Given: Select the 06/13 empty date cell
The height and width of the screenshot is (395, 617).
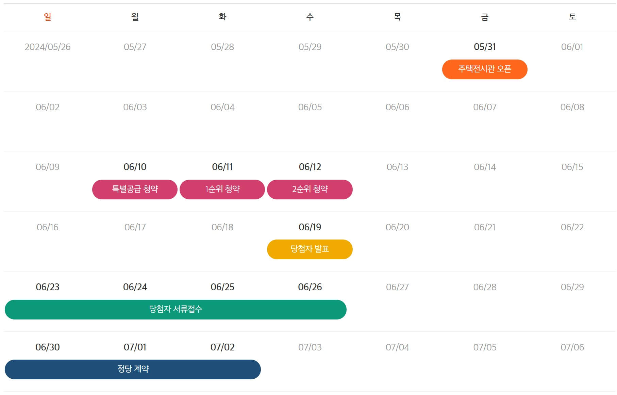Looking at the screenshot, I should [397, 167].
